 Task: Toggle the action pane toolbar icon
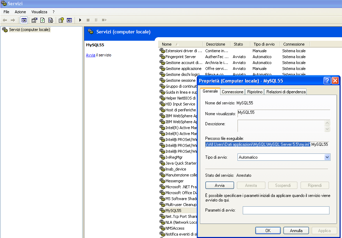(69, 20)
